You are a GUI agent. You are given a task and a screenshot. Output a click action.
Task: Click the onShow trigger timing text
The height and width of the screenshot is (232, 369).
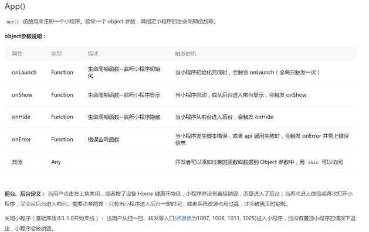coord(241,95)
